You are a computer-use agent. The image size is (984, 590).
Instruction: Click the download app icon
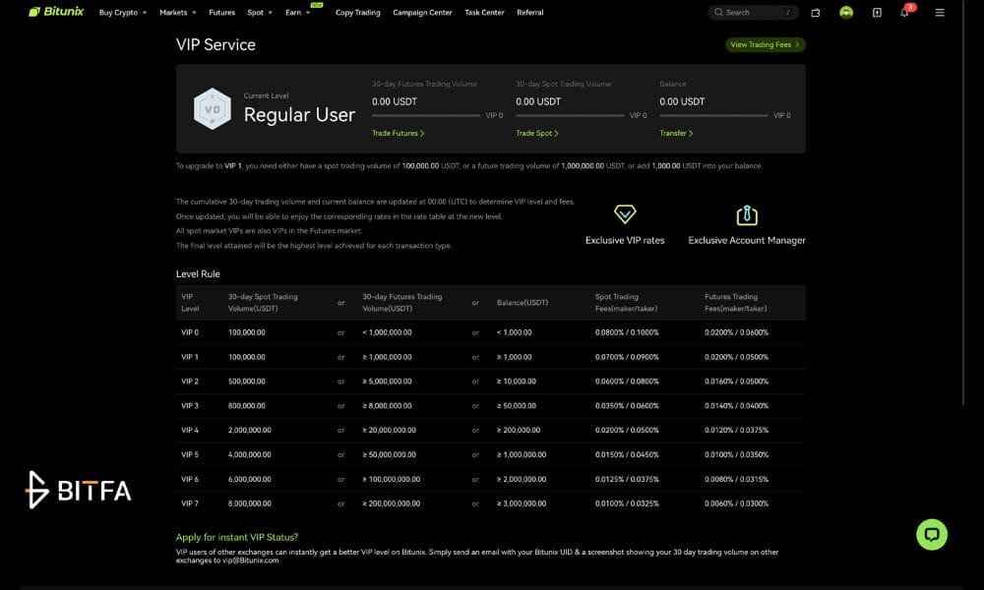877,13
